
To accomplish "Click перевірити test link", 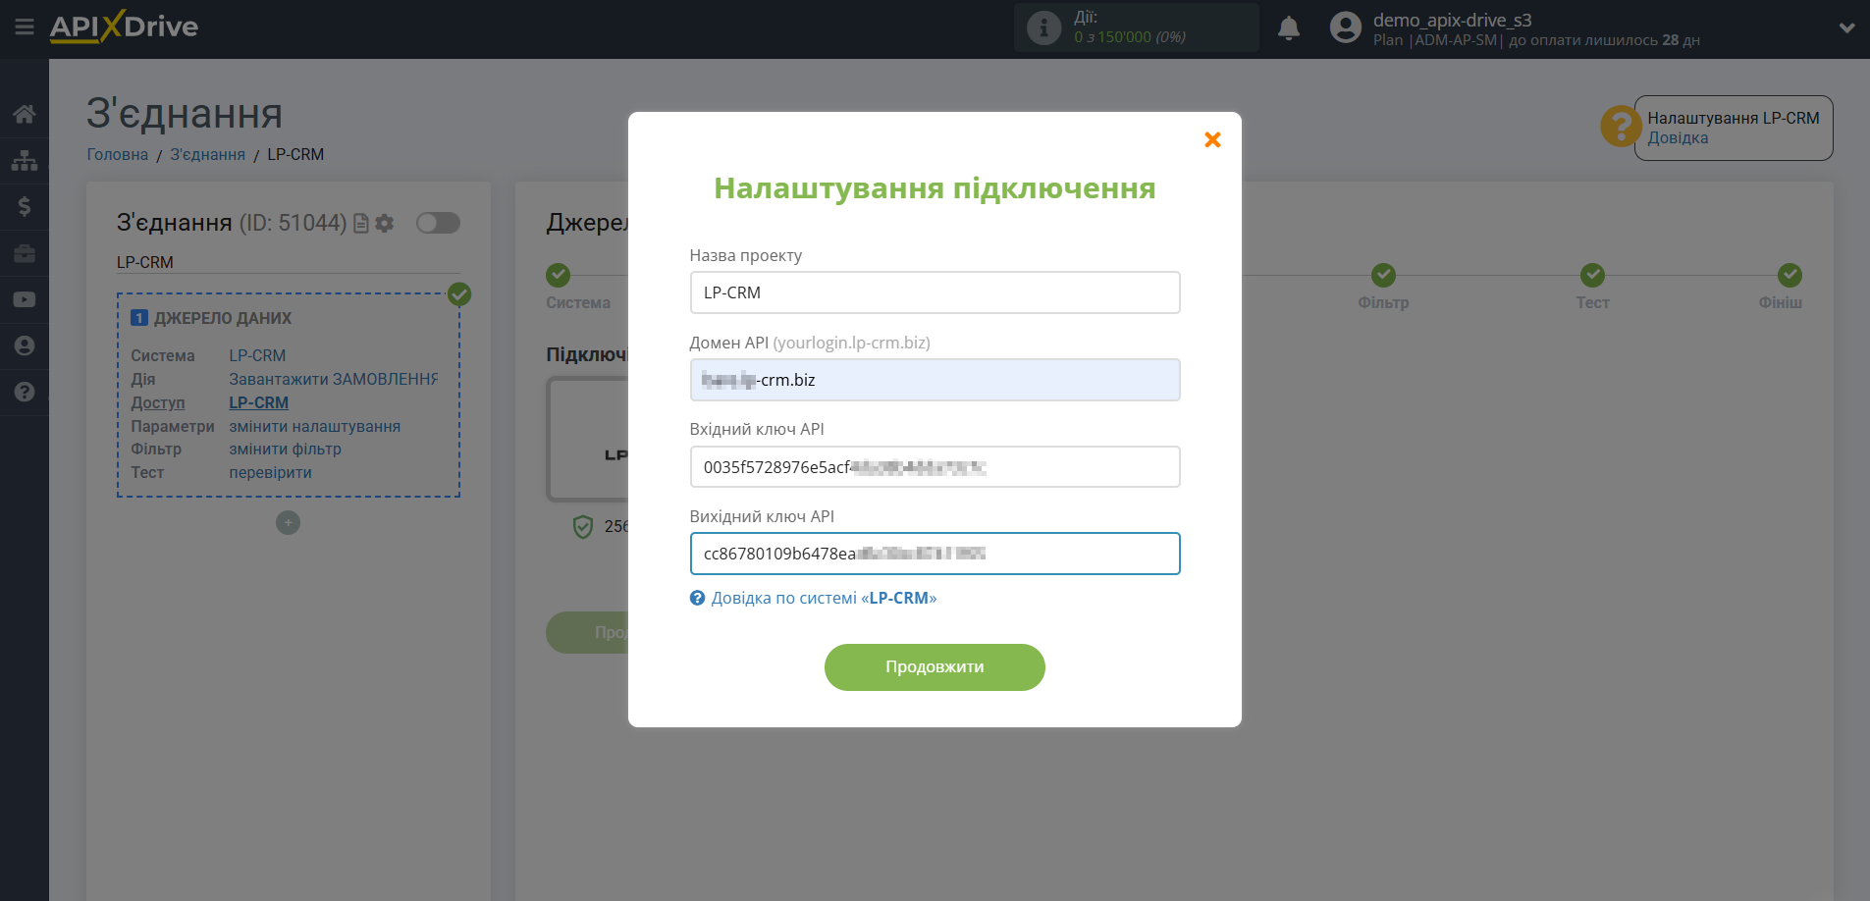I will point(271,473).
